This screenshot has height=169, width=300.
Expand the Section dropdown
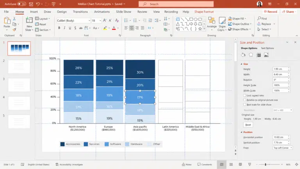pos(43,30)
